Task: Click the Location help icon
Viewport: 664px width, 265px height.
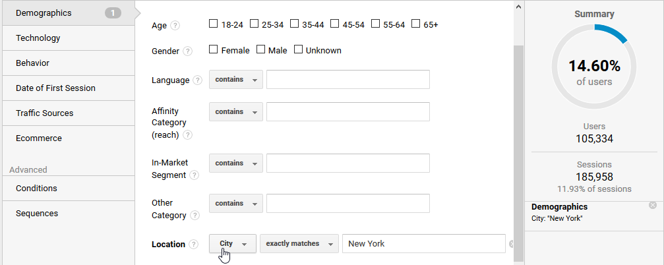Action: coord(193,245)
